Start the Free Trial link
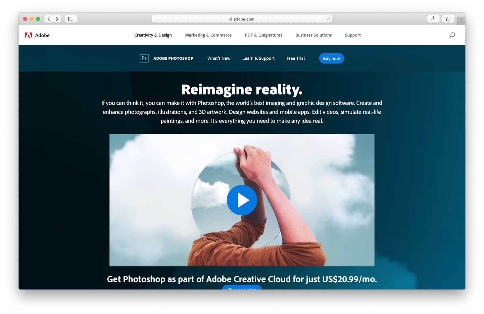The width and height of the screenshot is (484, 314). pyautogui.click(x=296, y=58)
